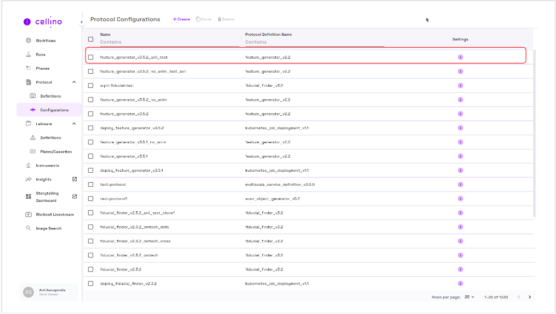The width and height of the screenshot is (556, 314).
Task: Collapse the Labware section chevron
Action: [74, 124]
